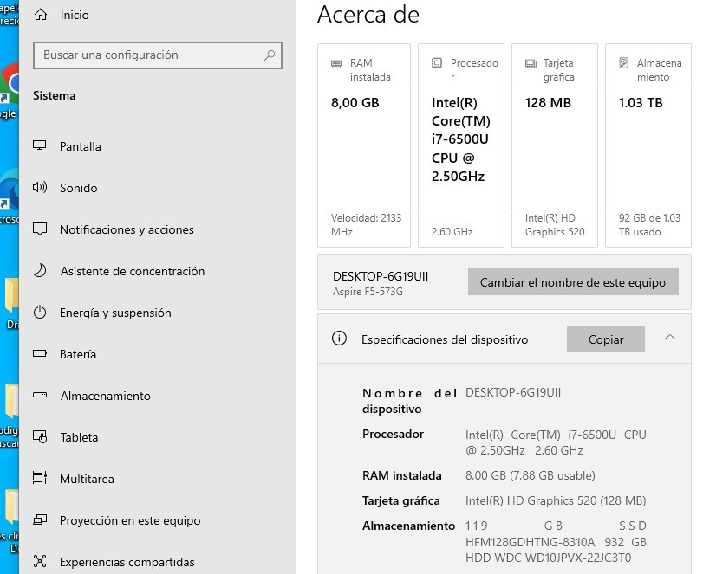The width and height of the screenshot is (703, 574).
Task: Click the Batería icon
Action: pyautogui.click(x=40, y=354)
